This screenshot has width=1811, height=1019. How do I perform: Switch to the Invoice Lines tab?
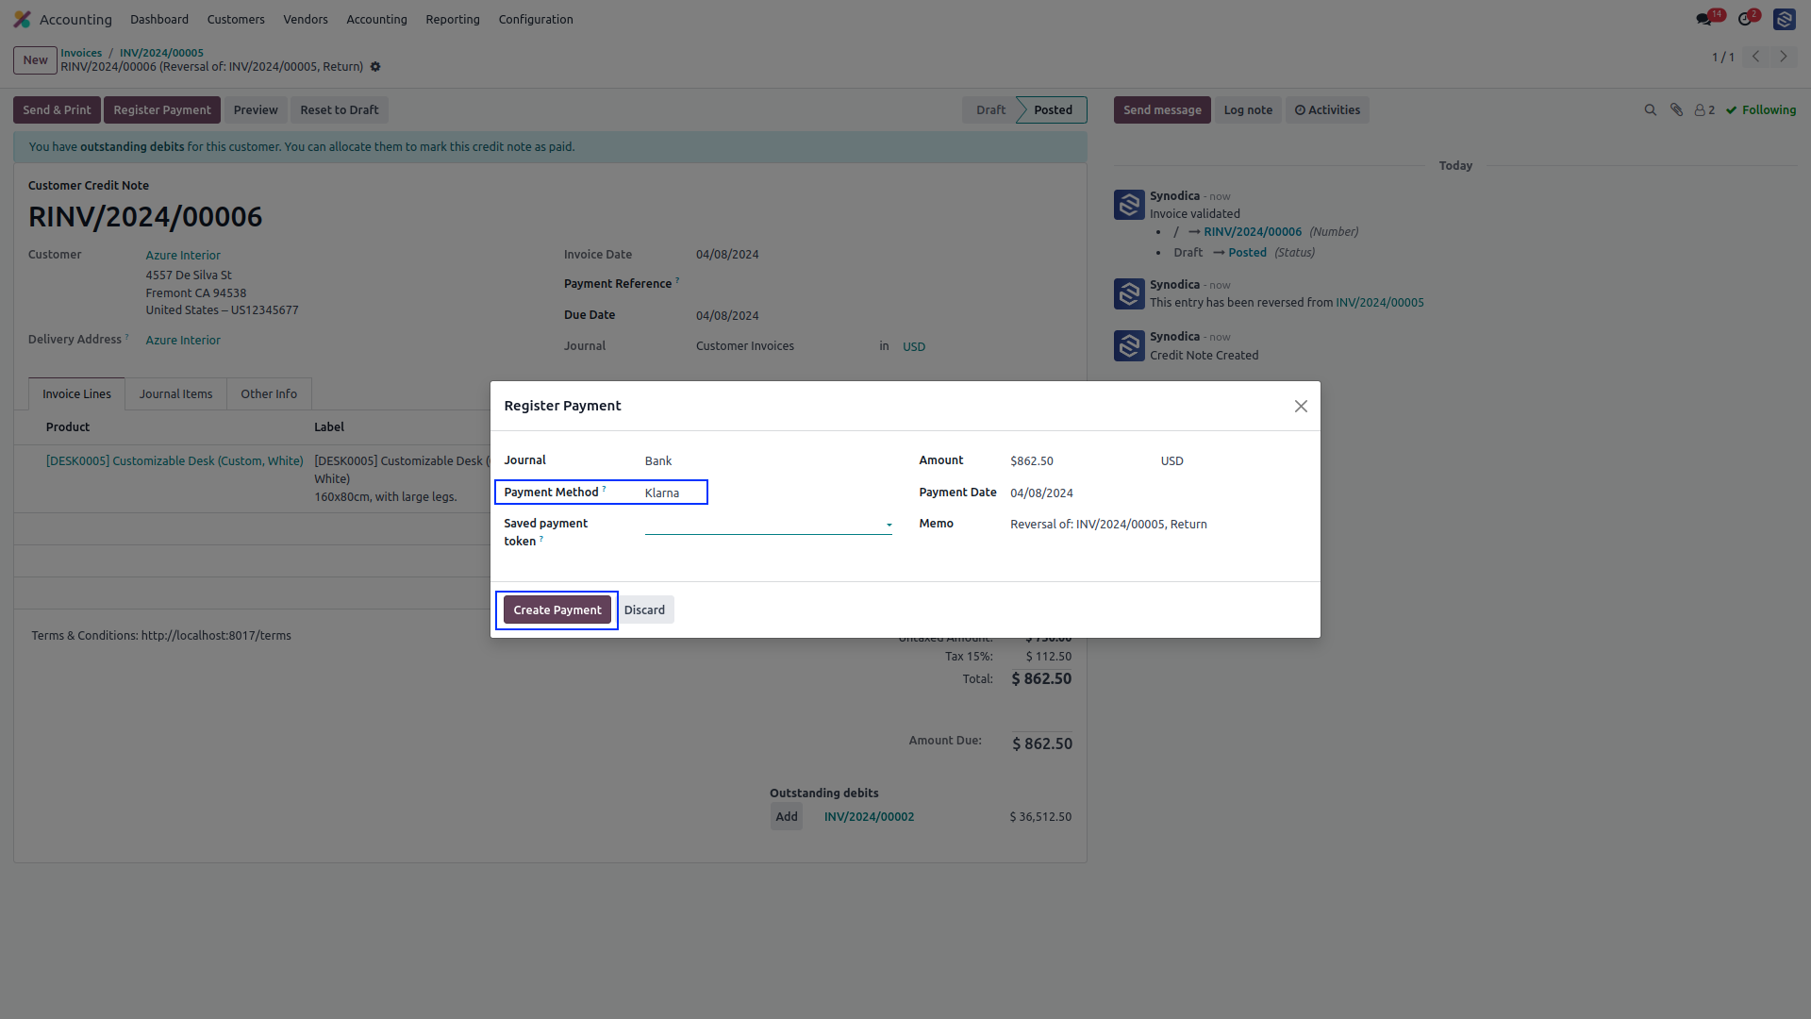click(x=76, y=394)
